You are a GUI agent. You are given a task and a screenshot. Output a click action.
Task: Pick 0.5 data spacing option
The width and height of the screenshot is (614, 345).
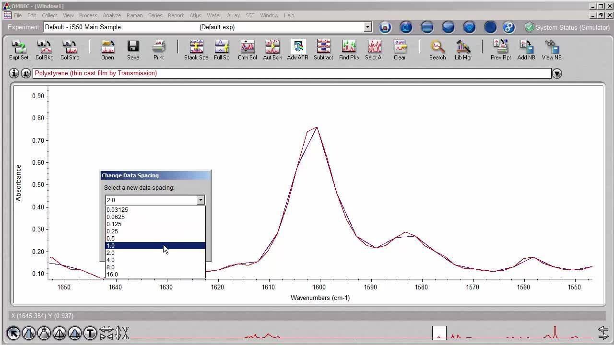point(155,239)
